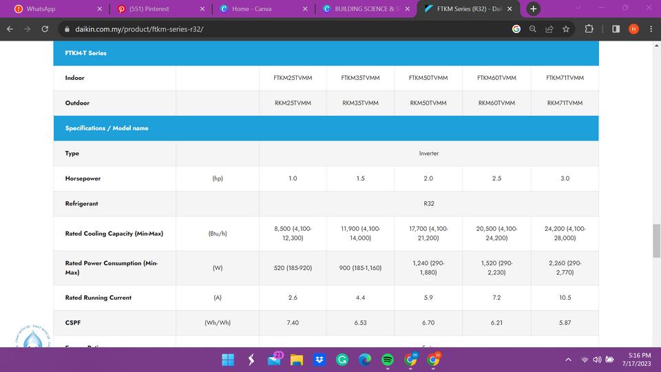Click the Rated Cooling Capacity row label
The width and height of the screenshot is (661, 372).
click(114, 234)
